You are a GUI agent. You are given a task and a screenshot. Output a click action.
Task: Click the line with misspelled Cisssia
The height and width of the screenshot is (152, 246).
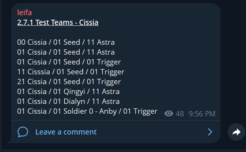[71, 72]
